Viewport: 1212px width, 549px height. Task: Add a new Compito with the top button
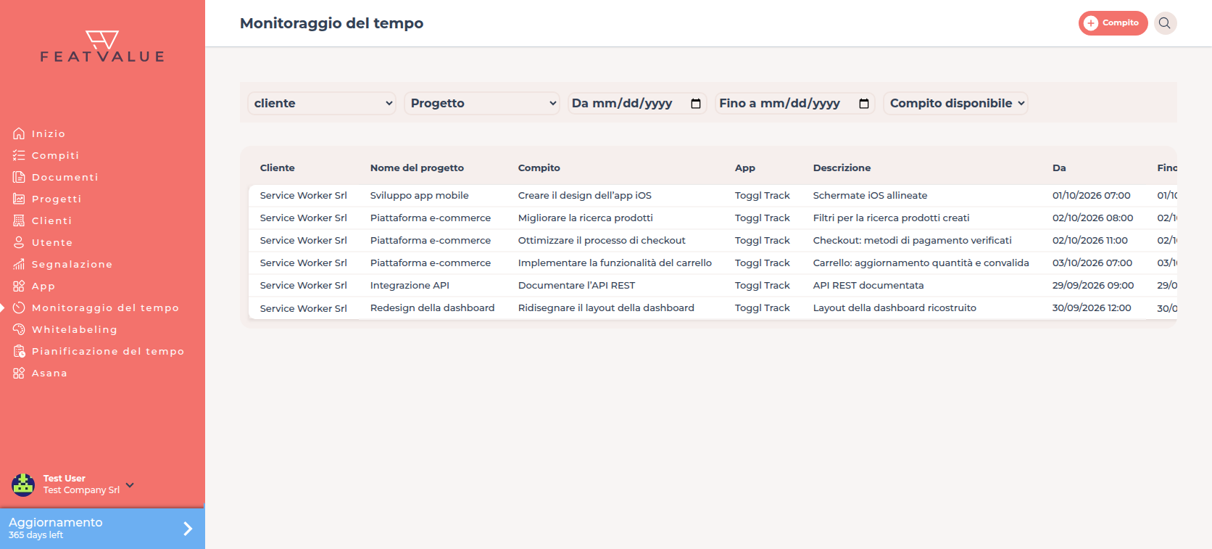(x=1113, y=23)
